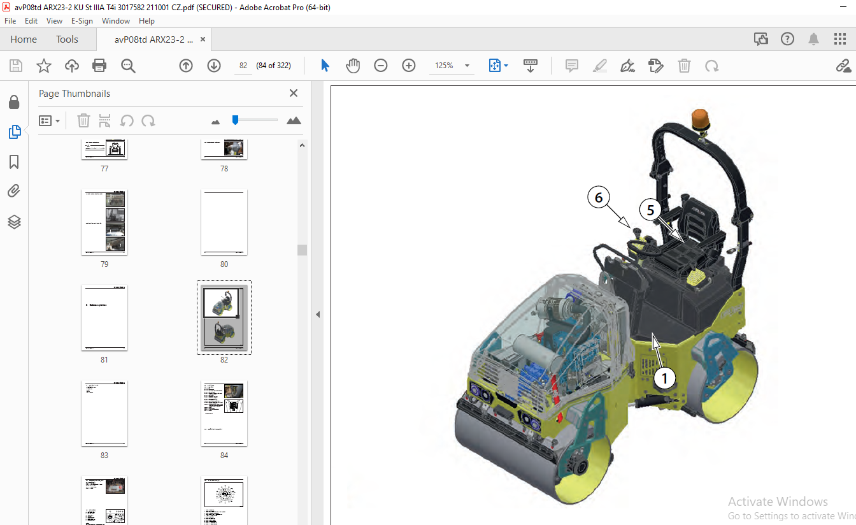Open the View menu

[x=55, y=20]
